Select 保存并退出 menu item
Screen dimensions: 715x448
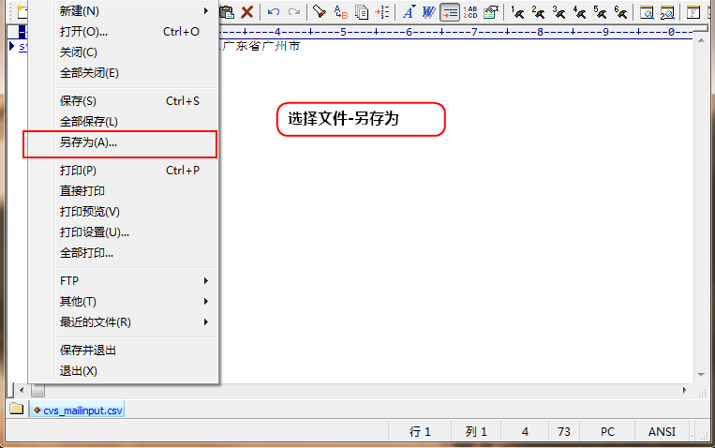point(88,350)
